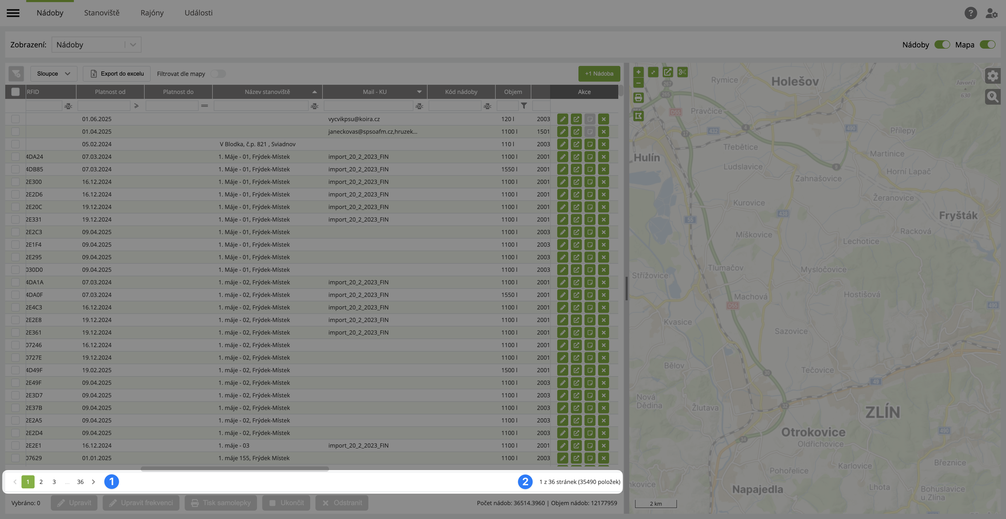Open the Mail - KU column dropdown arrow
The height and width of the screenshot is (519, 1006).
click(x=419, y=92)
